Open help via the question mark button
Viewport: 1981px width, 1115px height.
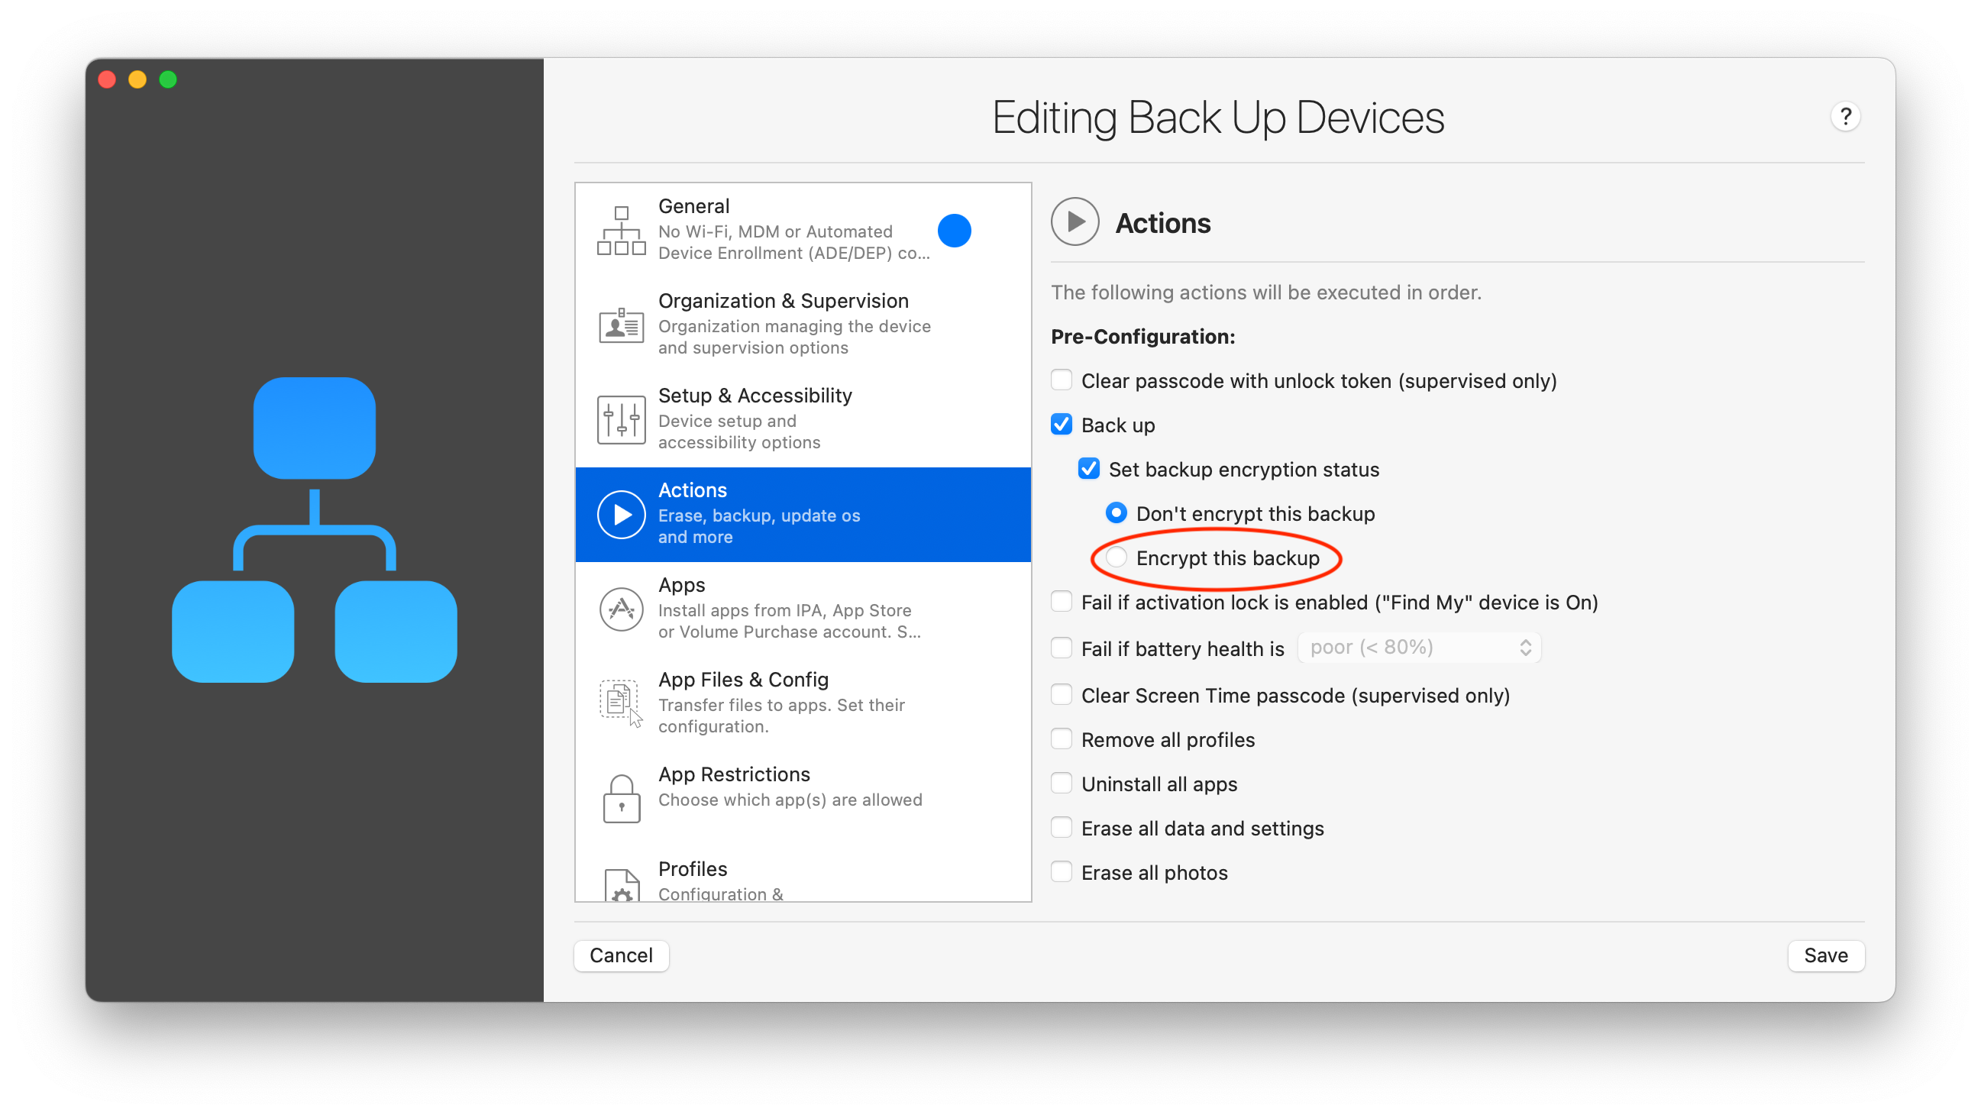pyautogui.click(x=1847, y=116)
